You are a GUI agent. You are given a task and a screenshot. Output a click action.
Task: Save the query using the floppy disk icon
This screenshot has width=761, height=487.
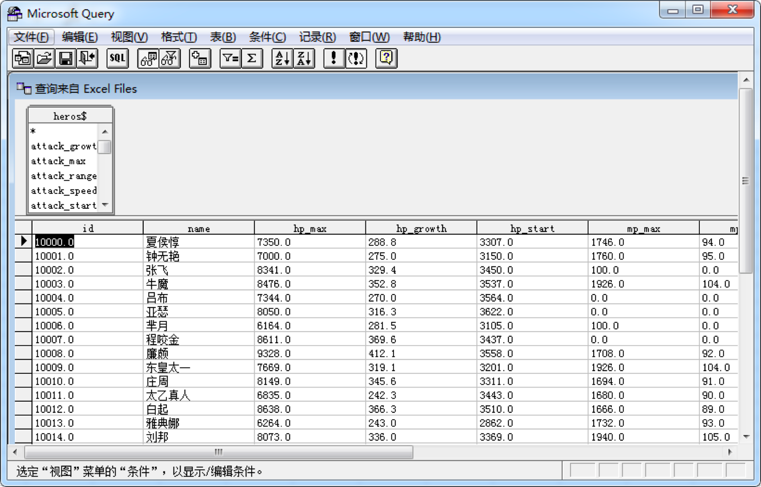click(x=66, y=58)
